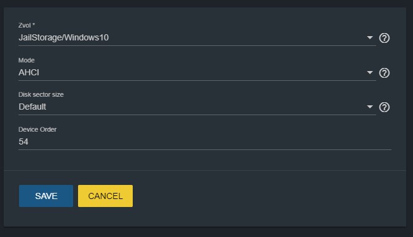
Task: Click the blue SAVE button
Action: [46, 196]
